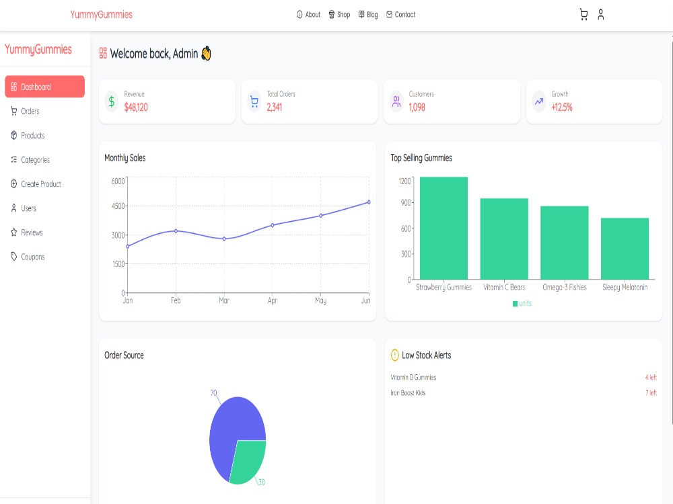
Task: Click the Low Stock Alerts warning icon
Action: click(x=395, y=355)
